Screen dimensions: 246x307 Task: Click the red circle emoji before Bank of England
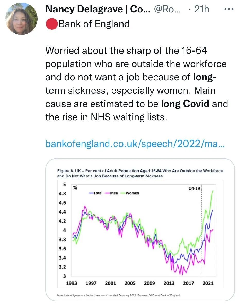click(52, 24)
